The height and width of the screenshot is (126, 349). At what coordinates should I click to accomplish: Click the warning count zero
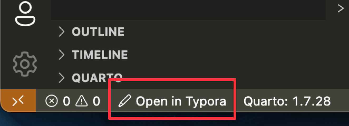[x=96, y=101]
